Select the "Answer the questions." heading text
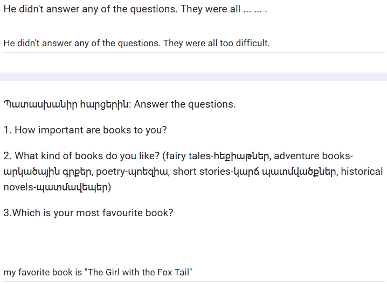Screen dimensions: 387x284 tap(185, 104)
